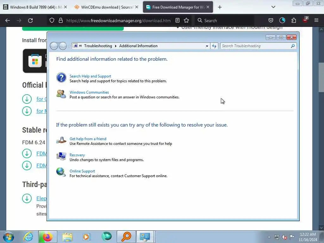The image size is (324, 243).
Task: Open Windows Explorer from taskbar
Action: click(67, 237)
